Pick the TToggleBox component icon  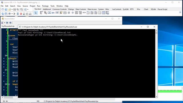click(65, 13)
